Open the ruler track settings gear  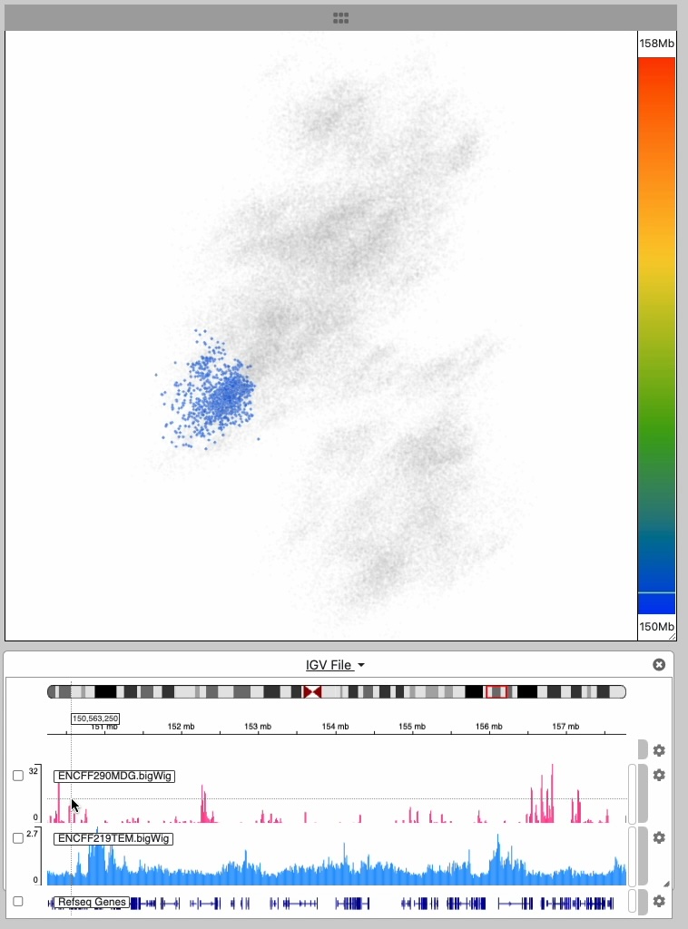tap(659, 750)
